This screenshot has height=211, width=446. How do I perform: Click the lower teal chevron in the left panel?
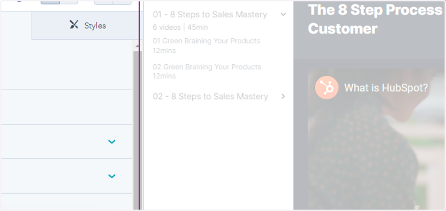coord(111,176)
